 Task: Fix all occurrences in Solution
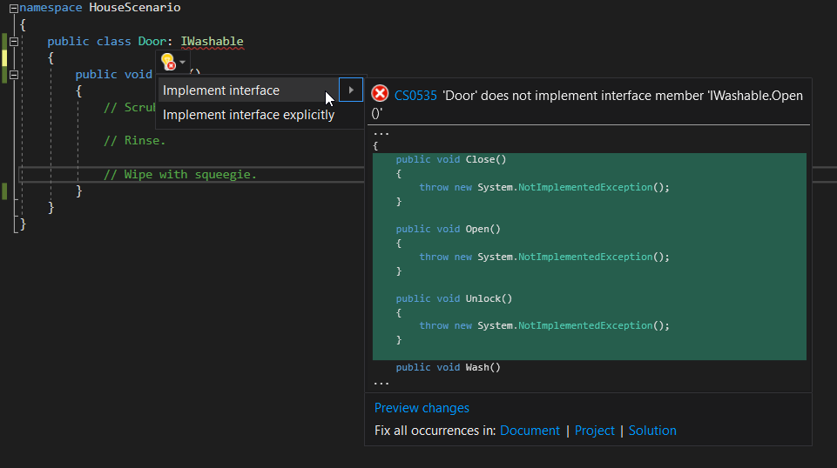[652, 430]
